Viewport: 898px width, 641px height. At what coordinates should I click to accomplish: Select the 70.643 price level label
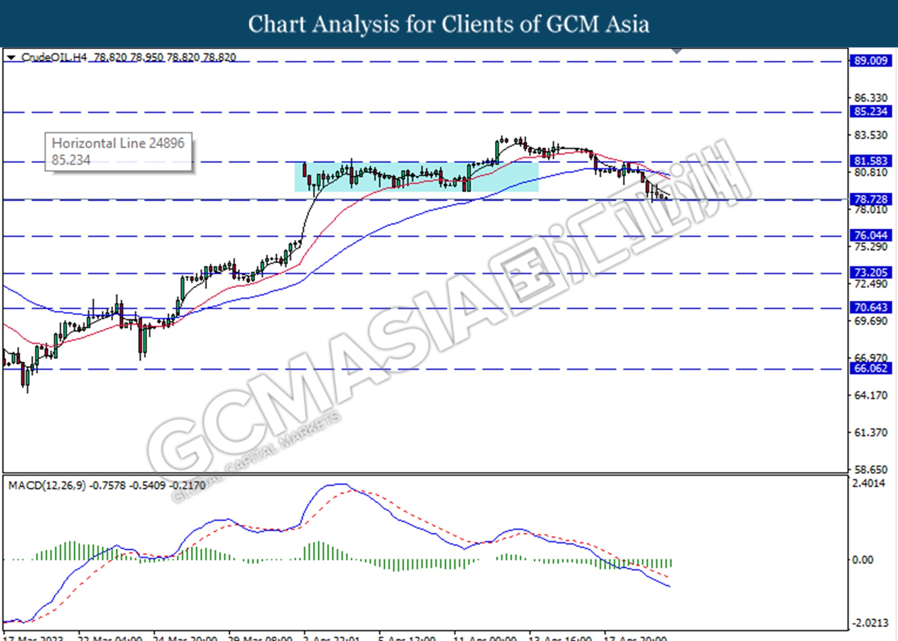click(870, 307)
